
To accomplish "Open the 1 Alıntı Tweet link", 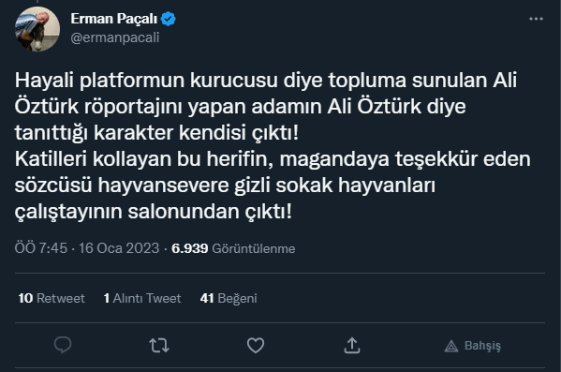I will [142, 298].
